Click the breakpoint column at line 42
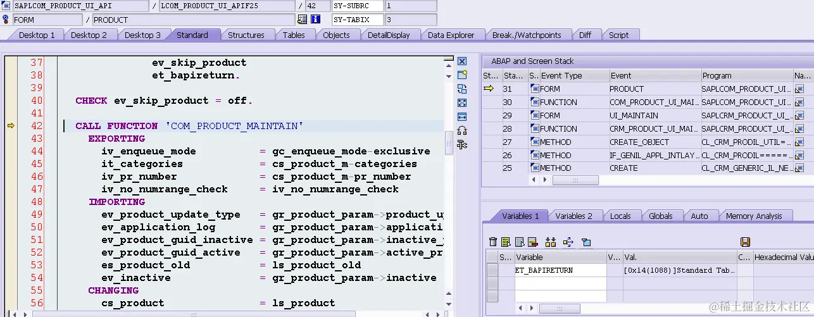814x317 pixels. coord(11,126)
